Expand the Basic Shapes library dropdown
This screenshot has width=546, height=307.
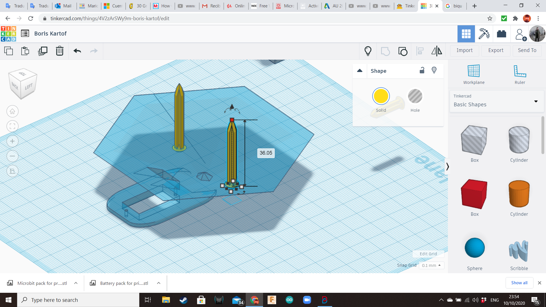pyautogui.click(x=536, y=101)
